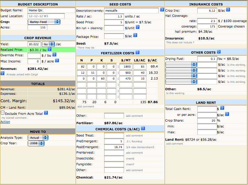Click the Drying Fuel input field
This screenshot has height=185, width=248.
pyautogui.click(x=207, y=59)
